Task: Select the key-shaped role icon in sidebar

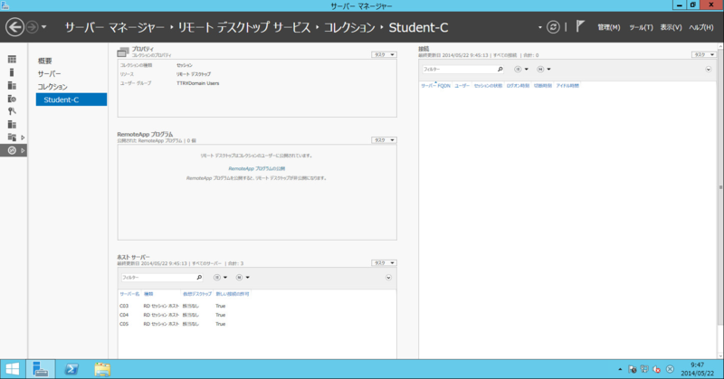Action: pos(12,111)
